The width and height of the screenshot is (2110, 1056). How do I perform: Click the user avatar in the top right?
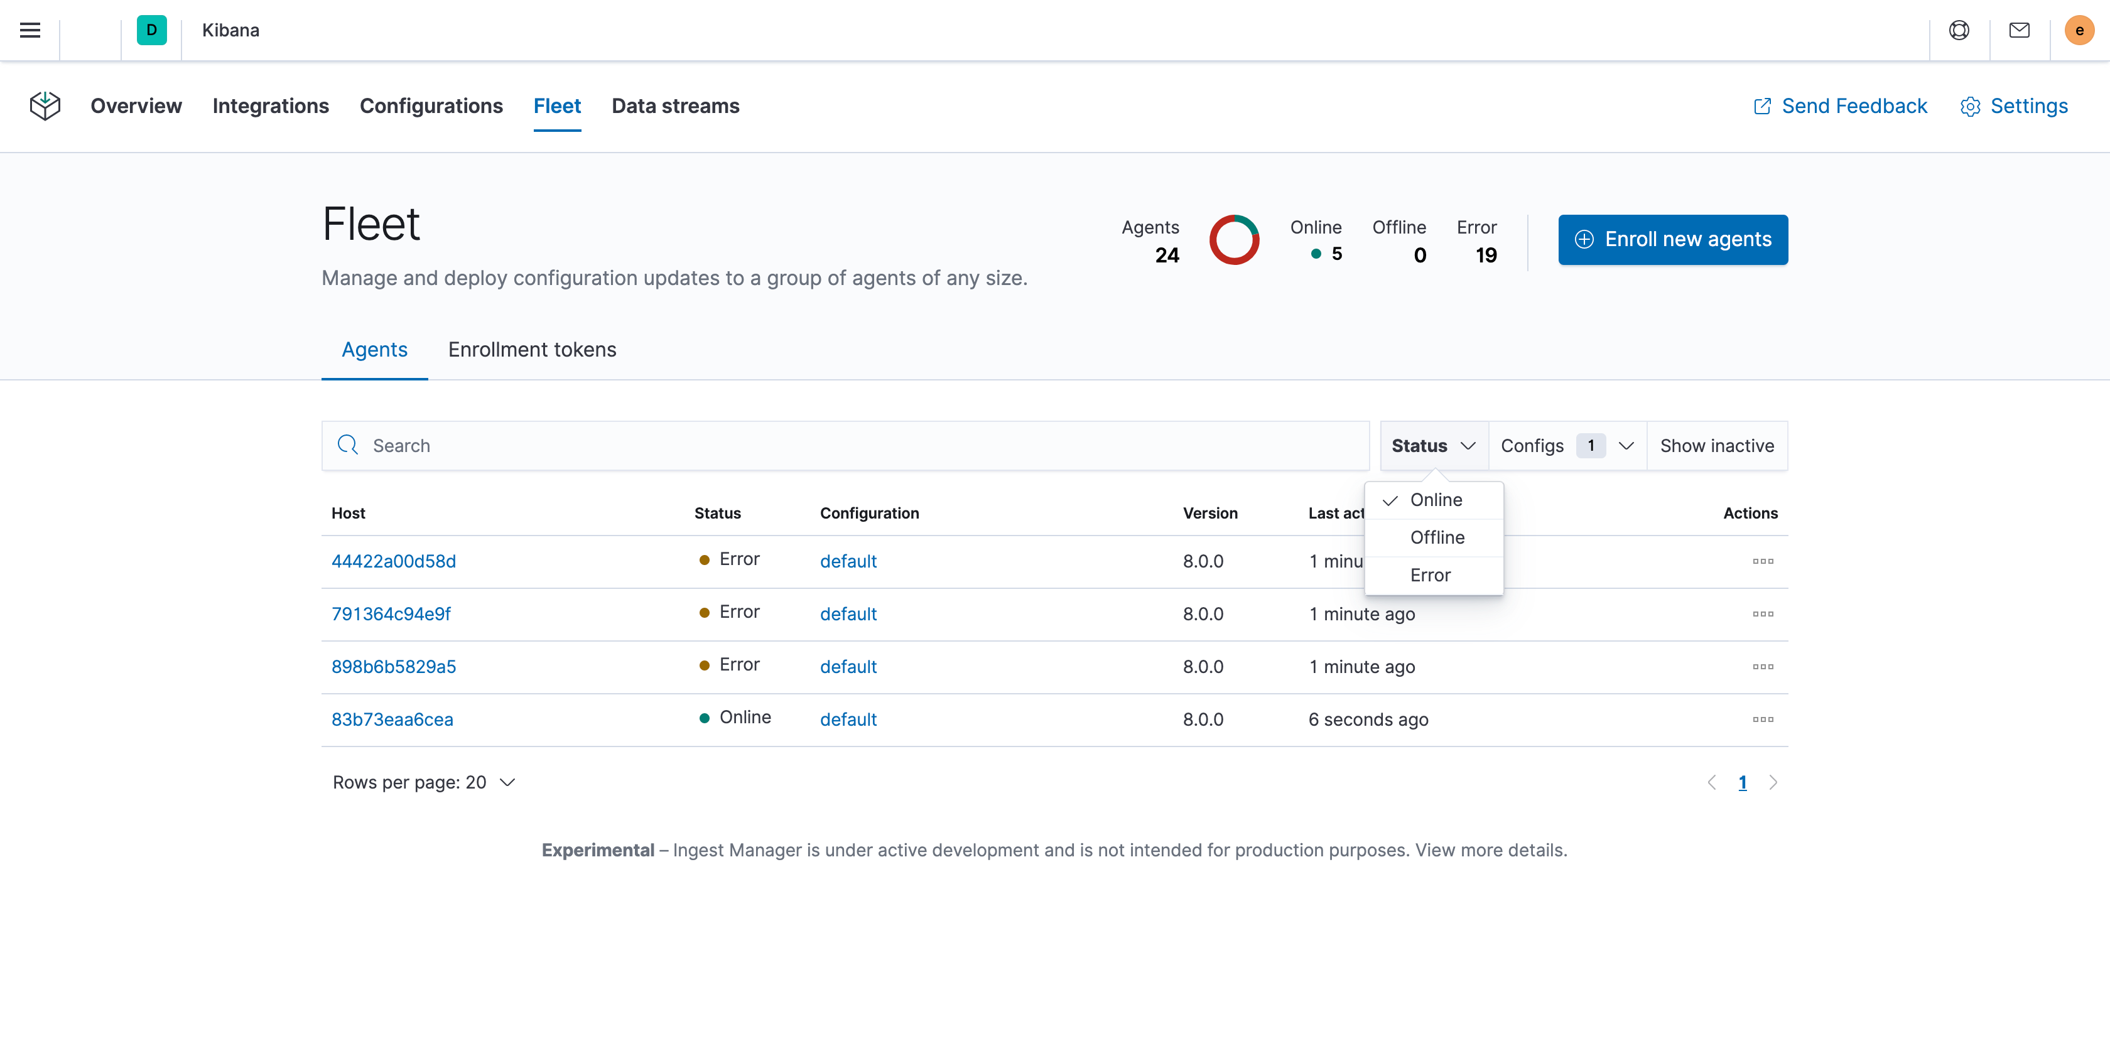coord(2079,30)
